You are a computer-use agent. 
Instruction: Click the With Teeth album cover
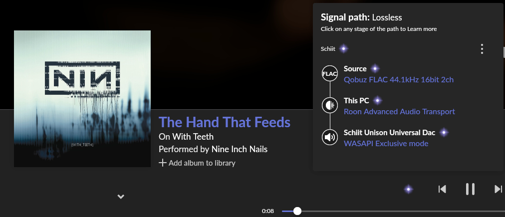click(x=82, y=98)
